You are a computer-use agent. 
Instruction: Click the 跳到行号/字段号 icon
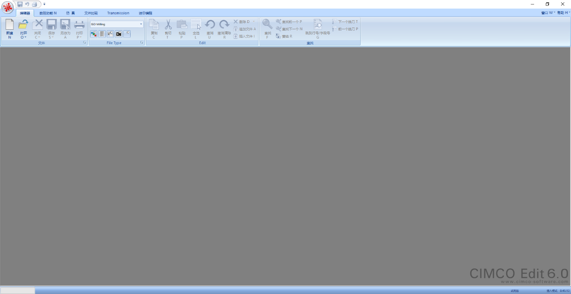click(317, 25)
